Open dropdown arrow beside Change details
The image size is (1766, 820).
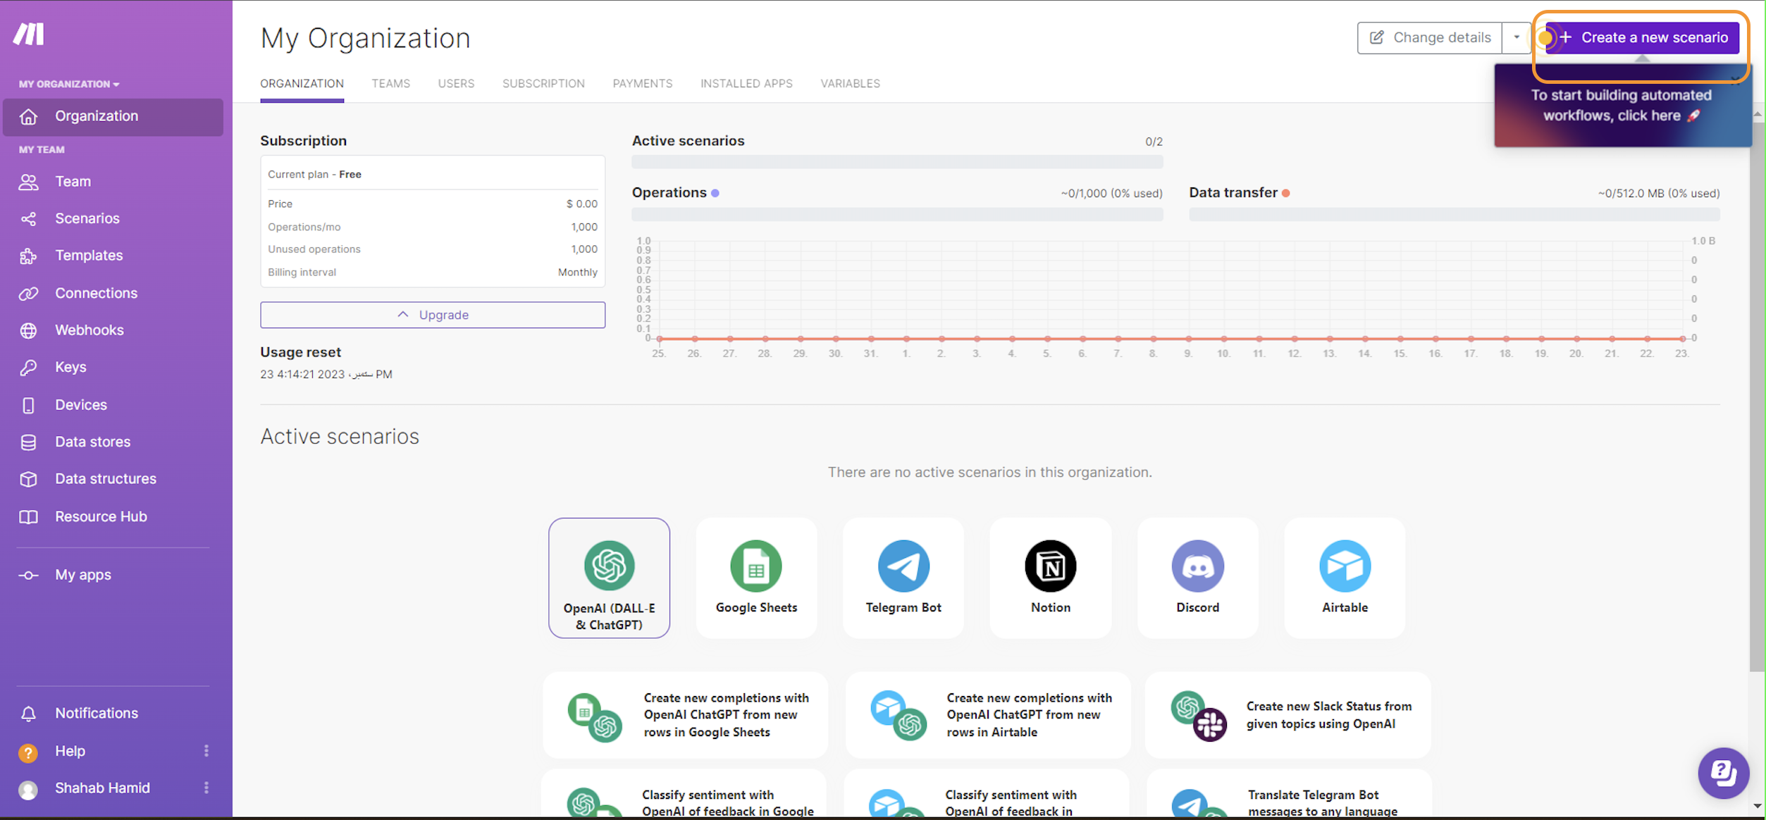click(x=1516, y=37)
